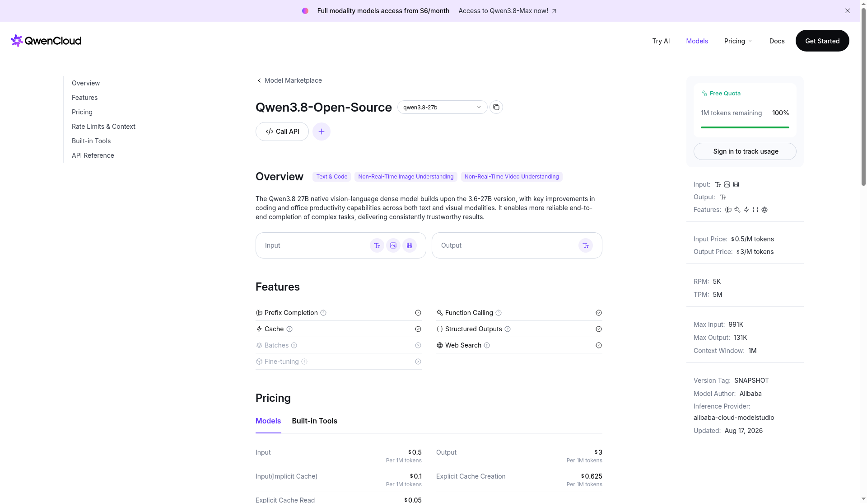Viewport: 867px width, 503px height.
Task: Click the Get Started button
Action: (822, 41)
